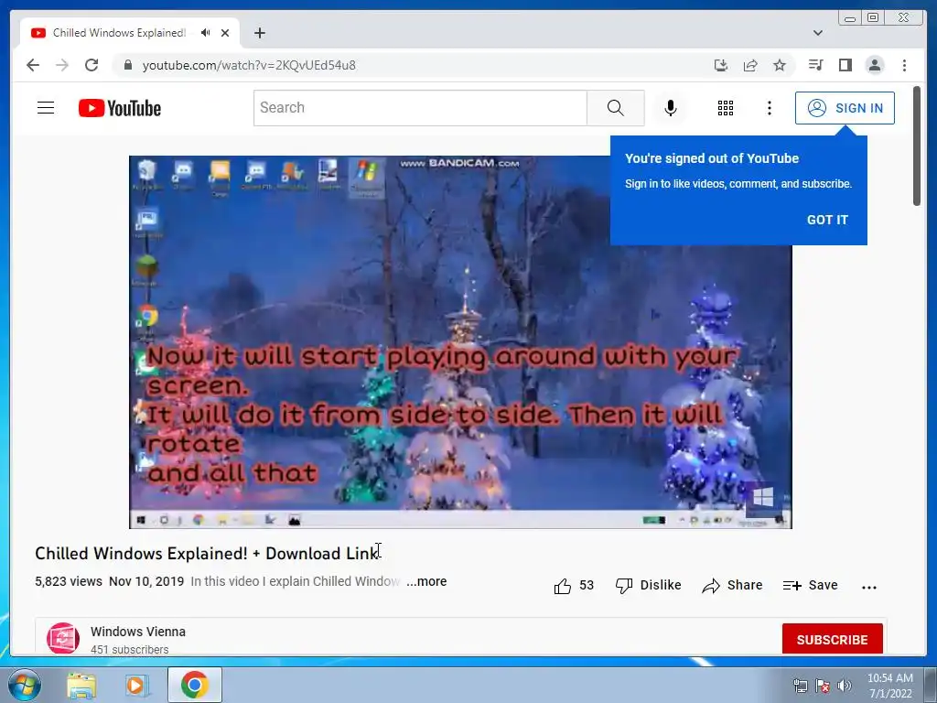The height and width of the screenshot is (703, 937).
Task: Like the video thumbs-up 53
Action: click(x=574, y=585)
